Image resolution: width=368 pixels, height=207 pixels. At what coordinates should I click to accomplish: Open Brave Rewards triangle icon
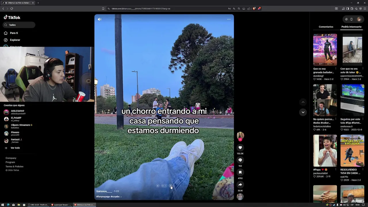coord(259,9)
